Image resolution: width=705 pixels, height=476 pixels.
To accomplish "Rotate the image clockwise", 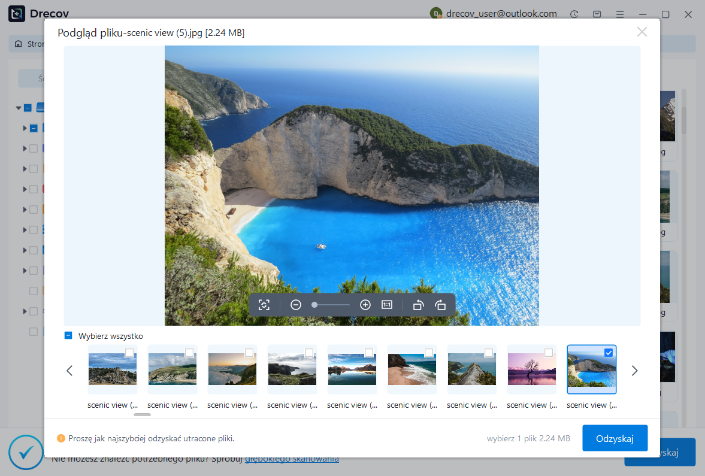I will (440, 305).
